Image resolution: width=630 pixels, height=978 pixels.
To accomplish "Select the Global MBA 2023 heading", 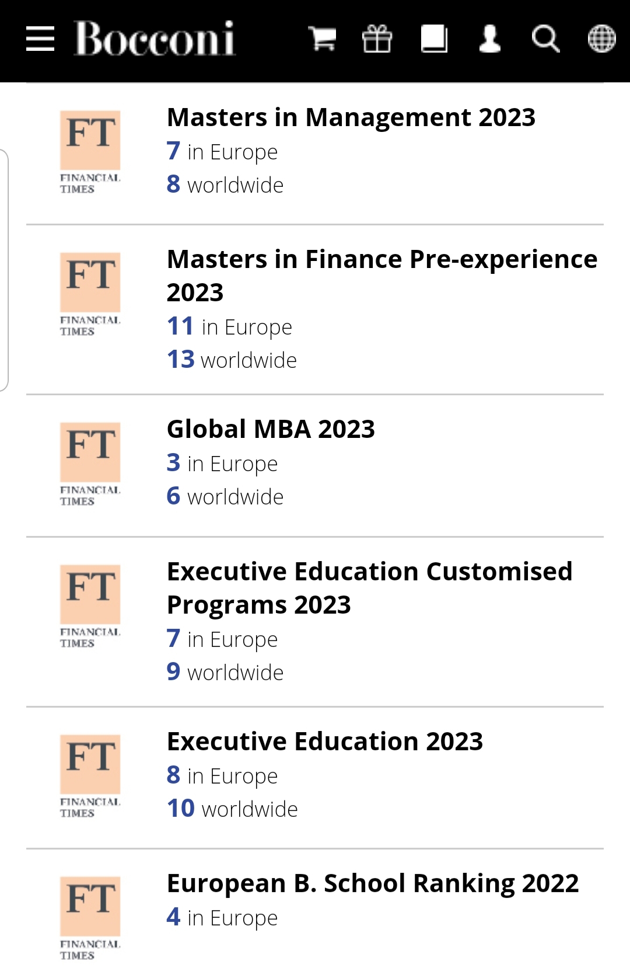I will click(x=271, y=429).
